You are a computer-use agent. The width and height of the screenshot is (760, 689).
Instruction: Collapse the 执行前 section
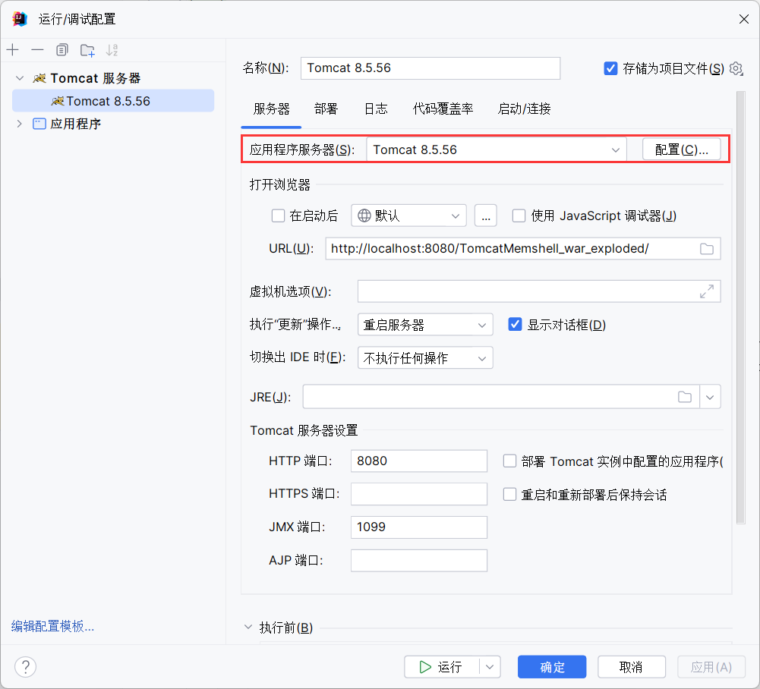(x=248, y=627)
